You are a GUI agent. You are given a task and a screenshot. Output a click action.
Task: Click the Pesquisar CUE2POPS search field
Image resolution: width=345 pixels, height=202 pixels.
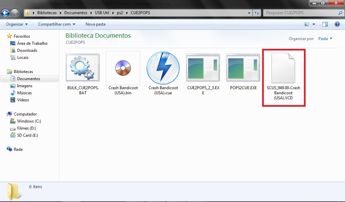(x=300, y=13)
